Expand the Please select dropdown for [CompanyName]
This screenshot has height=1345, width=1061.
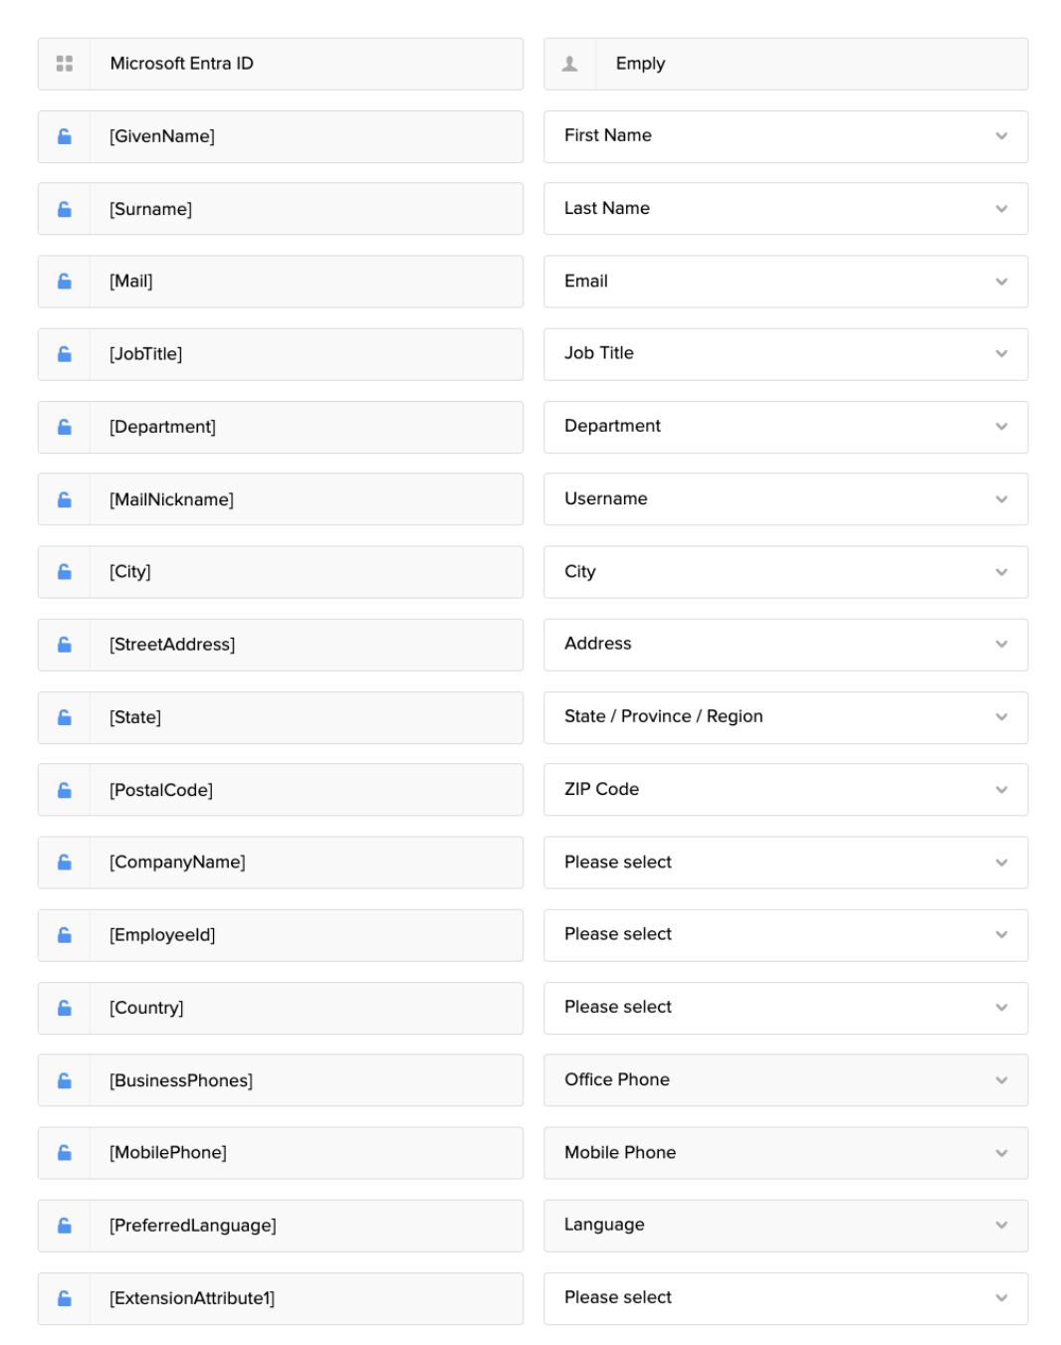coord(785,863)
